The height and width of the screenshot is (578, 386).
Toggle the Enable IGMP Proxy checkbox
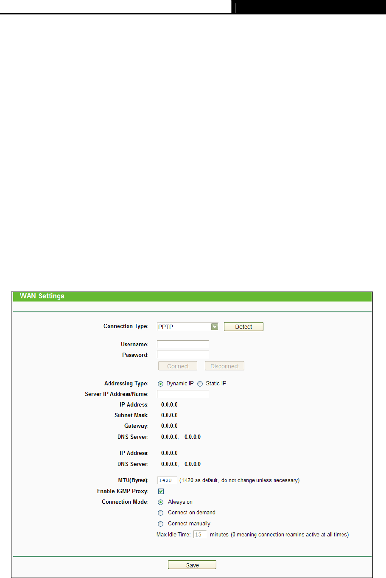[x=161, y=491]
